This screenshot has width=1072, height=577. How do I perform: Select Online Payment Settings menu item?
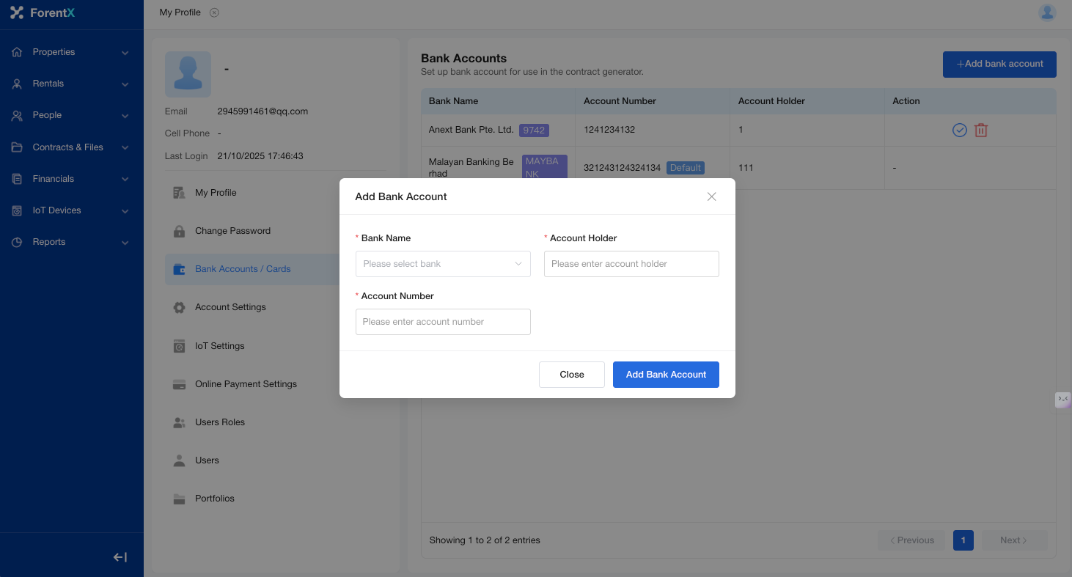point(246,384)
